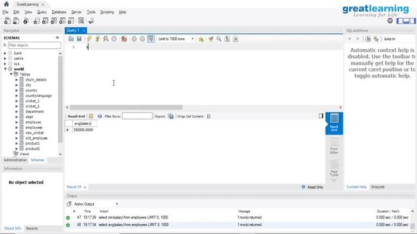Create a new table icon

click(x=45, y=21)
